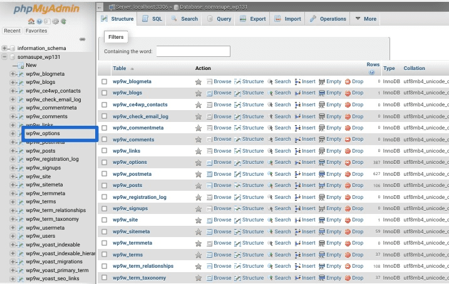
Task: Click the Empty icon in wp9w_signups row
Action: tap(322, 208)
